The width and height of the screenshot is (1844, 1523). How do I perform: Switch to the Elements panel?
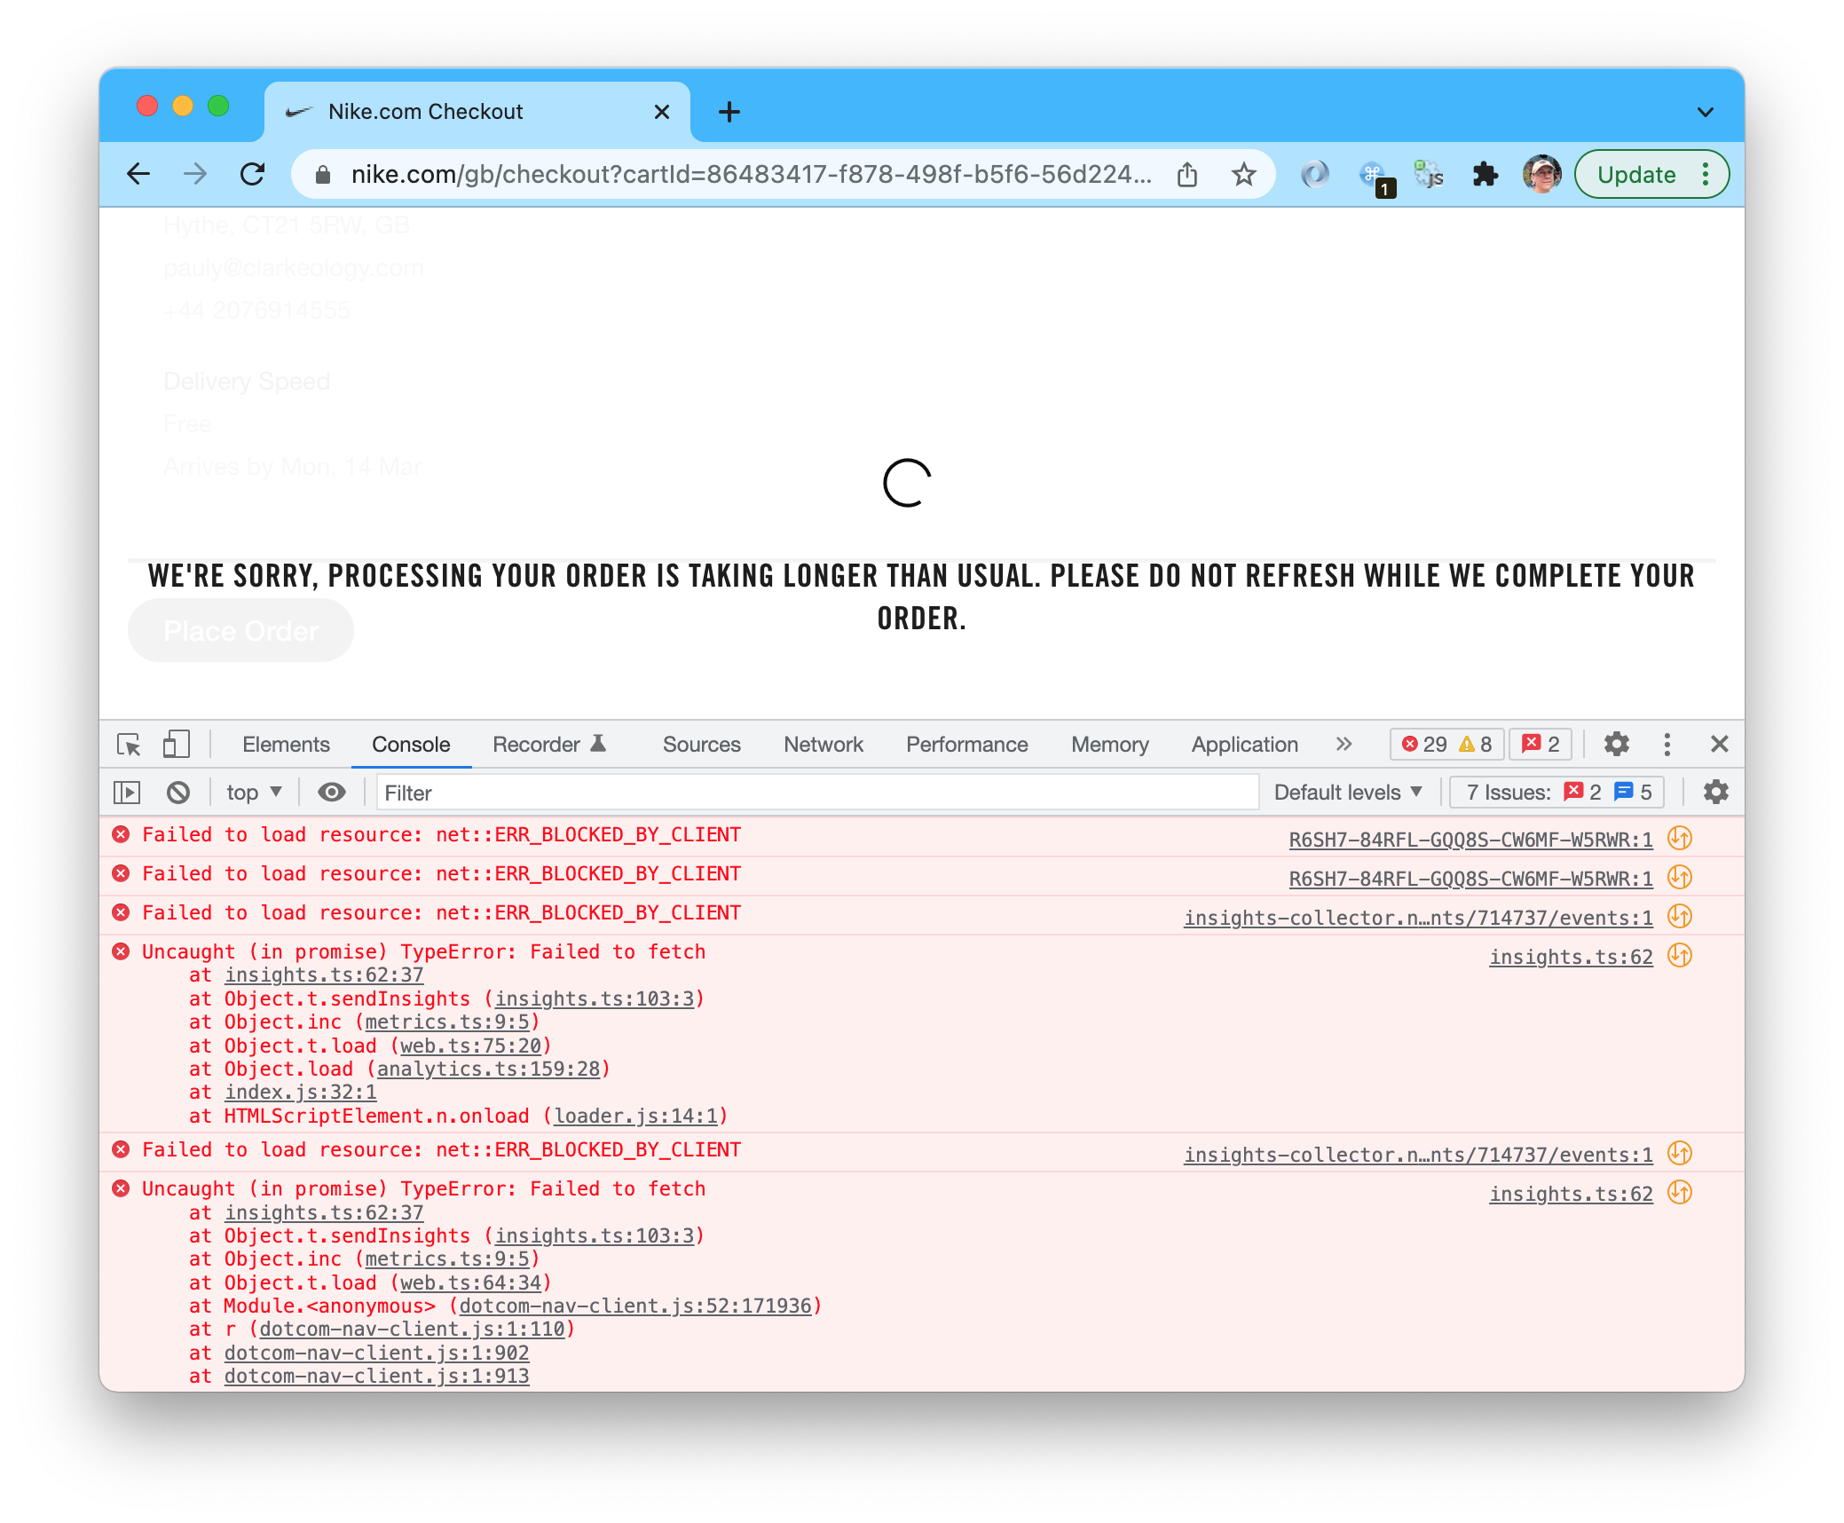(286, 745)
